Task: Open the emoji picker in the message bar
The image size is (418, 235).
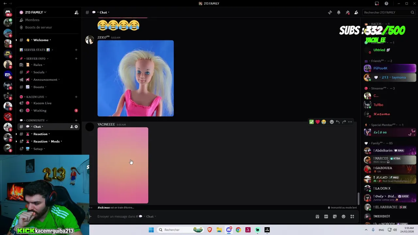Action: 344,216
